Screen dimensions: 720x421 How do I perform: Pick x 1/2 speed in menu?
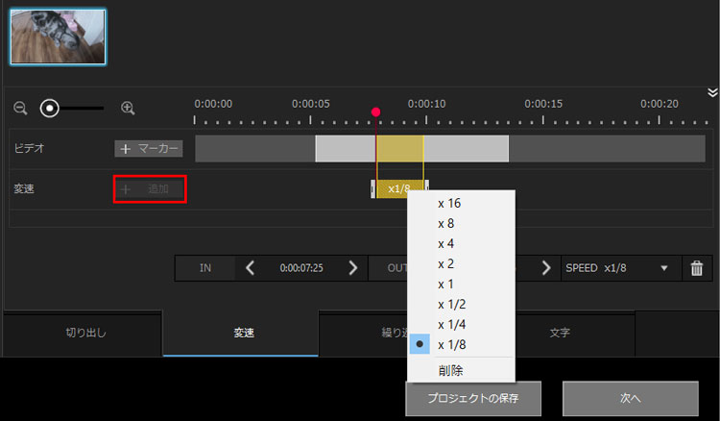coord(449,305)
